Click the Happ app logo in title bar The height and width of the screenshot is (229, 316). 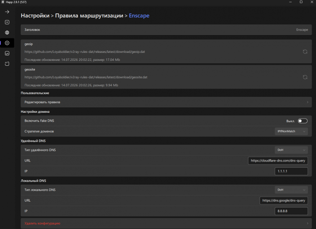tap(3, 2)
